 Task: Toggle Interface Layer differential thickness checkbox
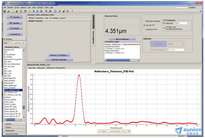(164, 28)
